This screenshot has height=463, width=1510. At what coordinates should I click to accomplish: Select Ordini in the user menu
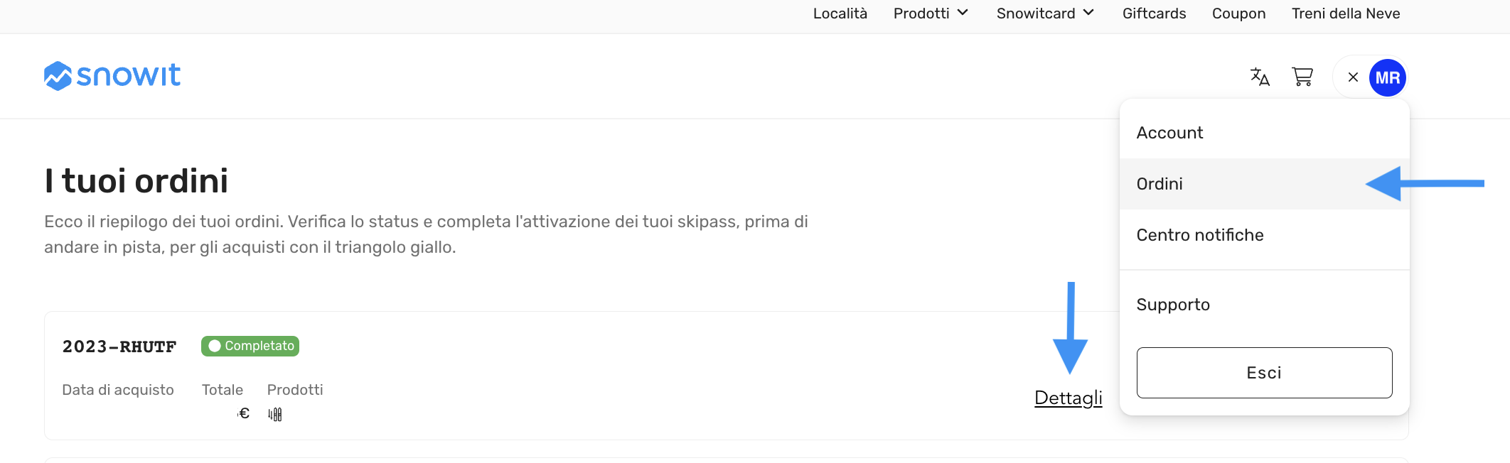1160,184
